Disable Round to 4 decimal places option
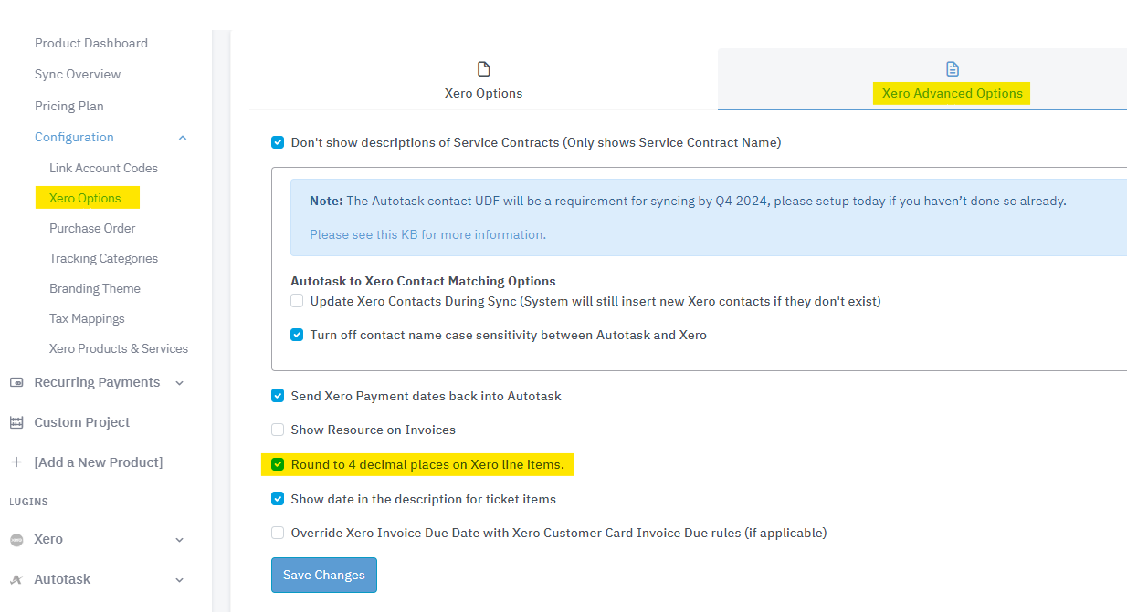Screen dimensions: 1127x612 [278, 464]
